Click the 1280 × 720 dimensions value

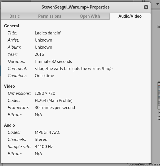coord(45,93)
